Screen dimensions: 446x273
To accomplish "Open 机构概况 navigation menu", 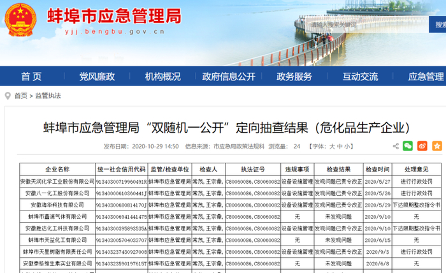I will 162,77.
